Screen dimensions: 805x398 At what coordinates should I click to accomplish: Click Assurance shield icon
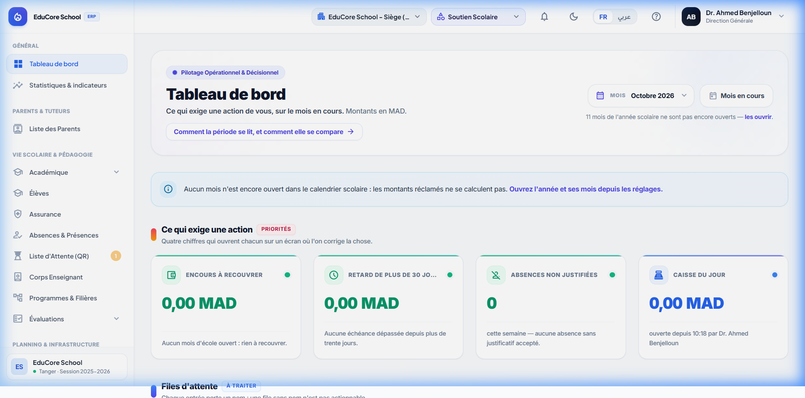tap(18, 214)
